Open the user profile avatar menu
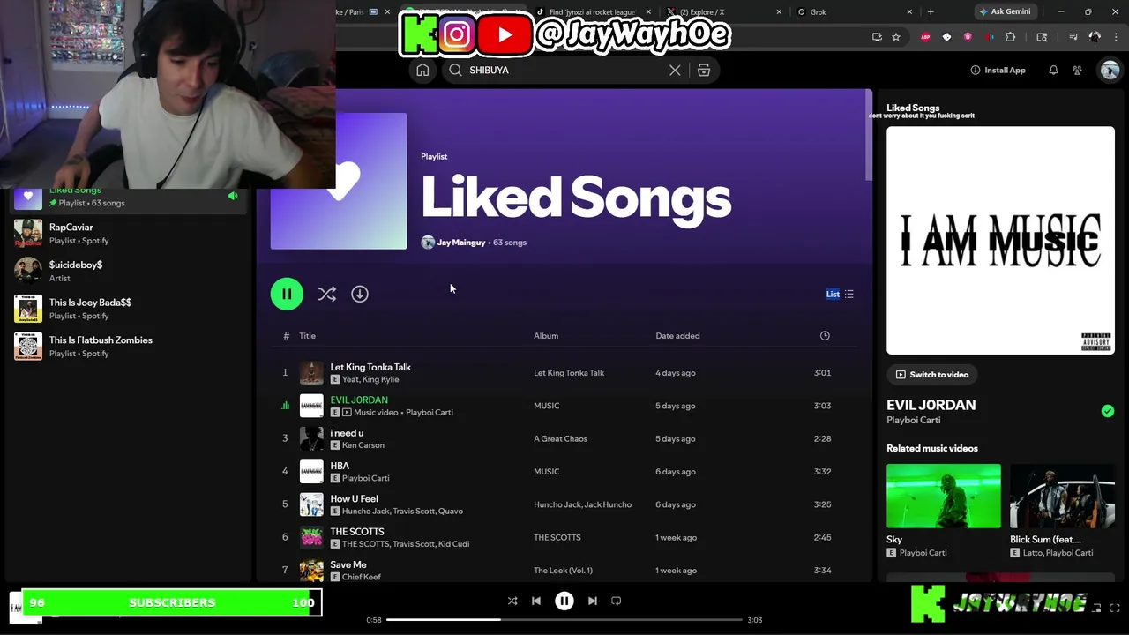The height and width of the screenshot is (635, 1129). pos(1109,71)
